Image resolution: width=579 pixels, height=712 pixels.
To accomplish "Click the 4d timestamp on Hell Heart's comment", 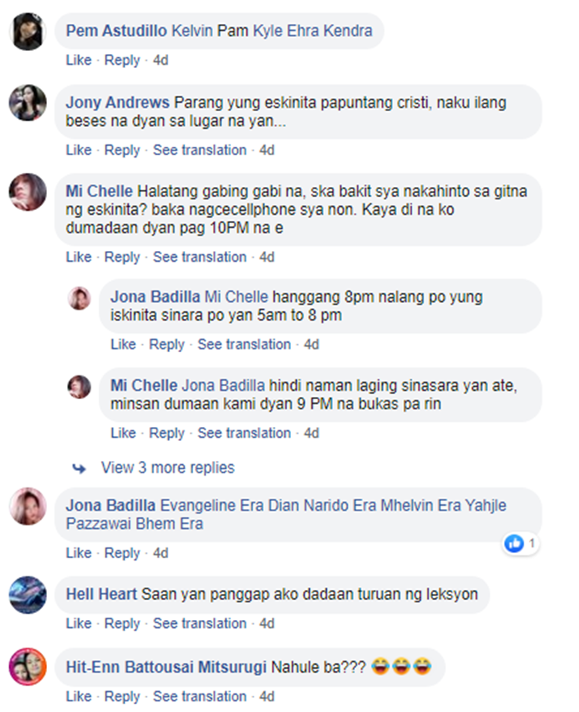I will tap(266, 623).
